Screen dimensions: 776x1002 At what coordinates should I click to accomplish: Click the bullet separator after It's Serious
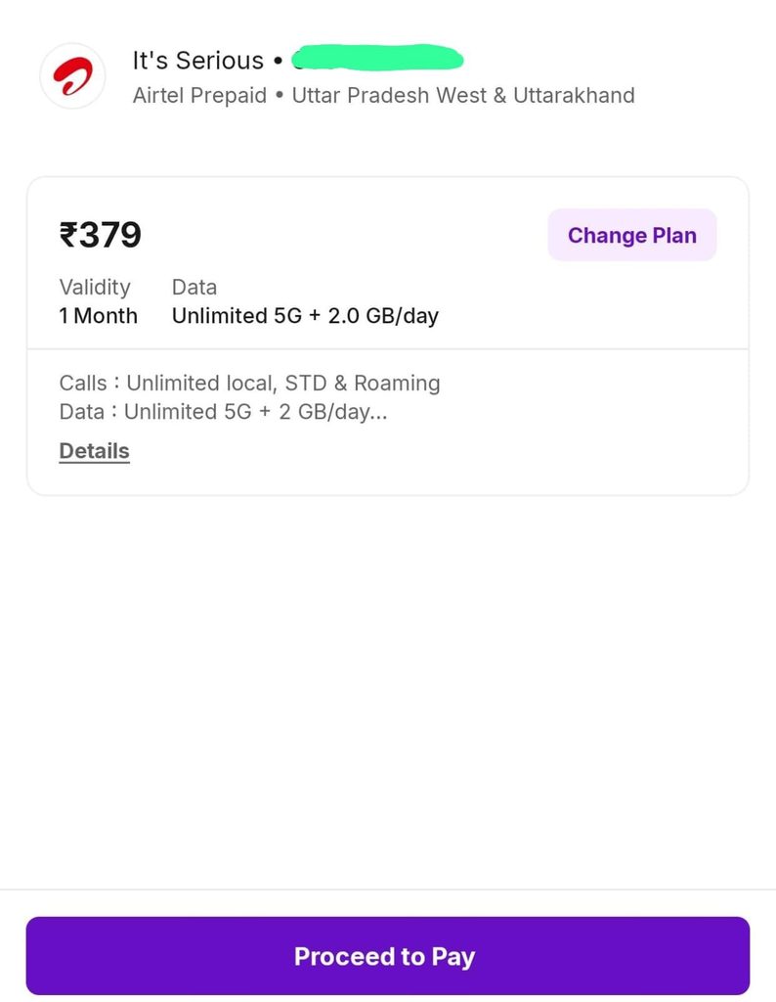pos(278,62)
